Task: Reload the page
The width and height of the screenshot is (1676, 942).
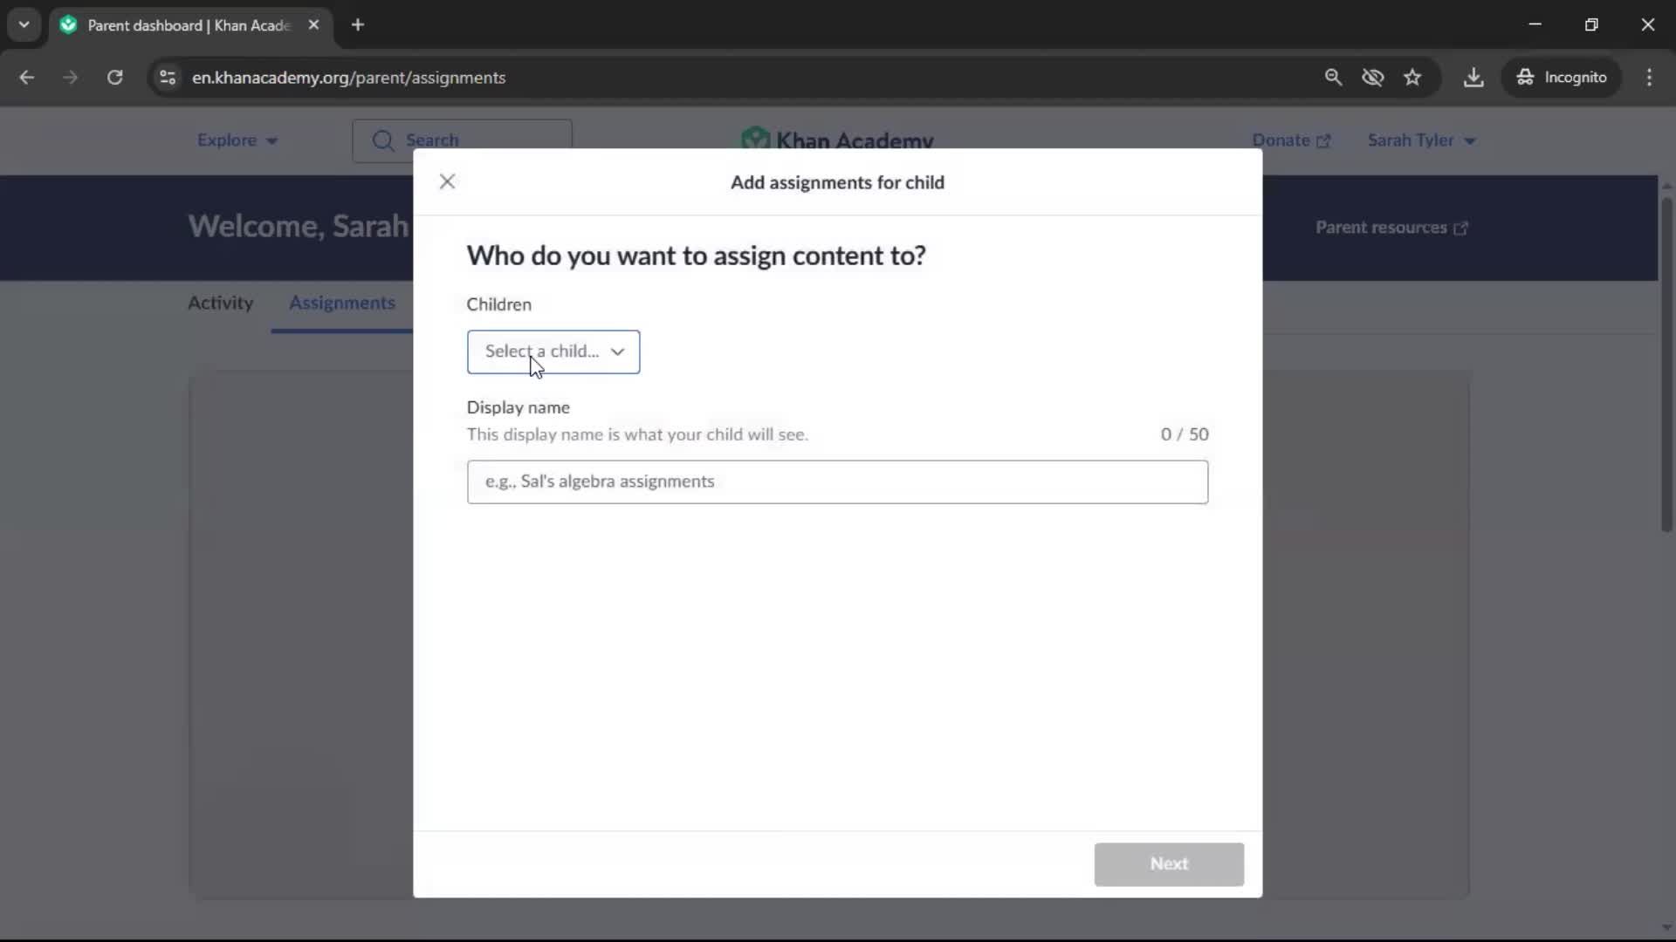Action: click(x=114, y=77)
